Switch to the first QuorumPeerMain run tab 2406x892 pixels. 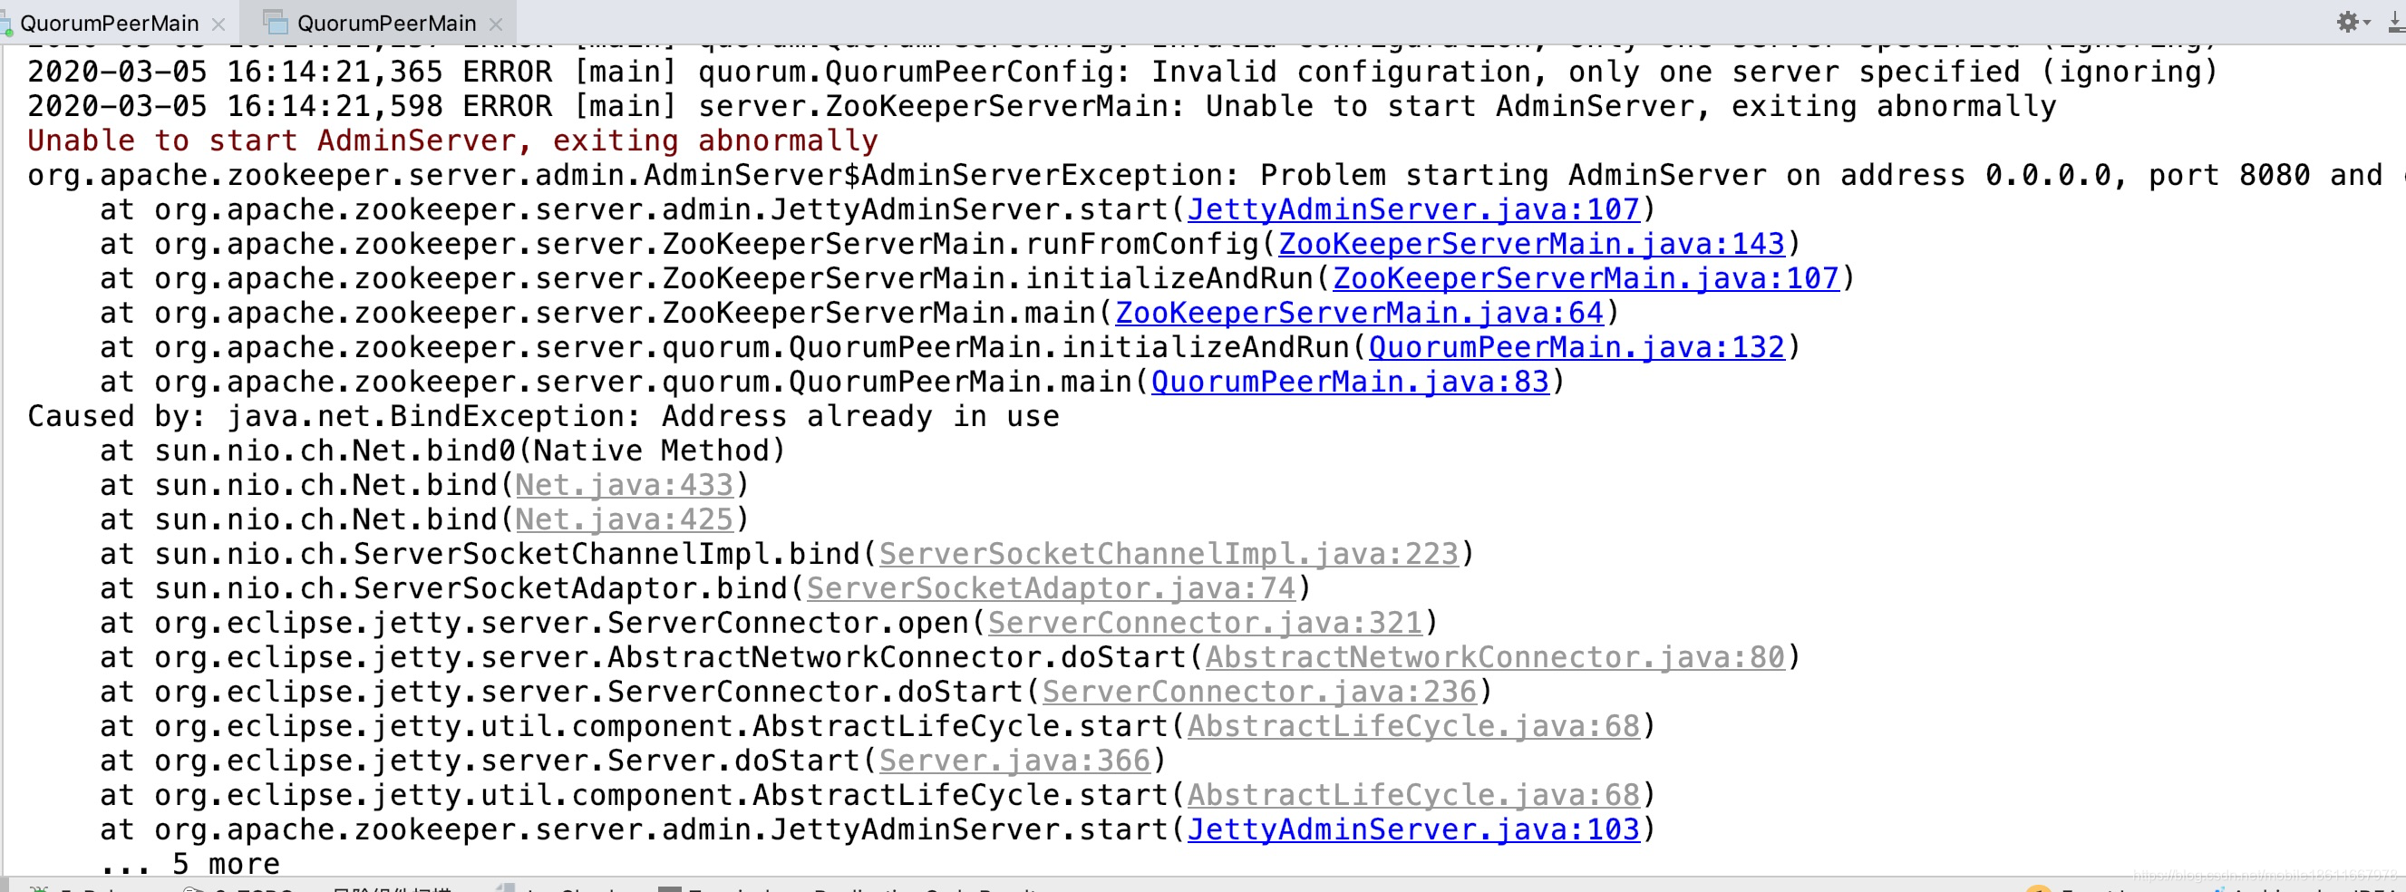pos(109,24)
